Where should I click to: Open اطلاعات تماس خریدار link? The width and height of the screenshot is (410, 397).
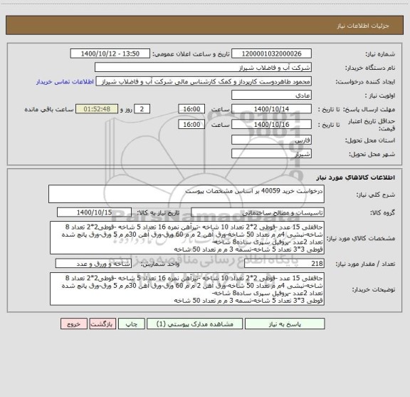click(65, 82)
